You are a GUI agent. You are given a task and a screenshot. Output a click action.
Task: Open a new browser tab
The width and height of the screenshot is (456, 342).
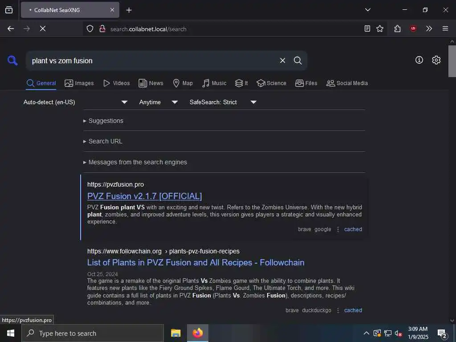coord(129,10)
